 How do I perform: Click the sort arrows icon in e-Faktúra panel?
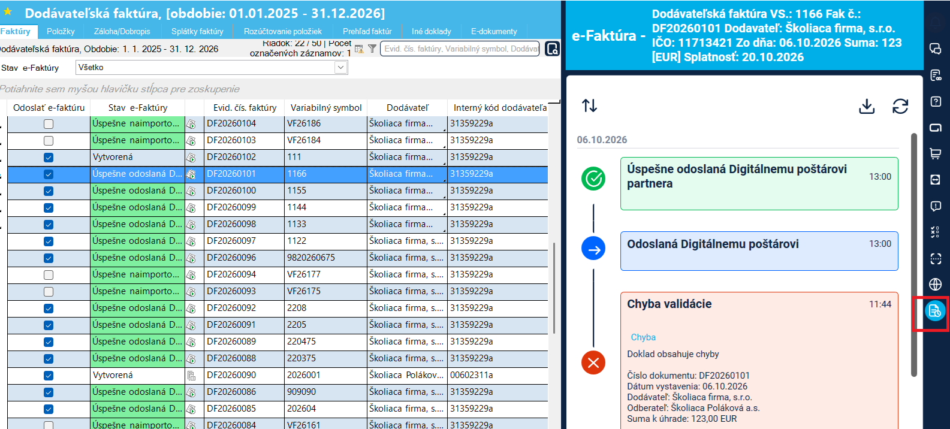pos(589,105)
